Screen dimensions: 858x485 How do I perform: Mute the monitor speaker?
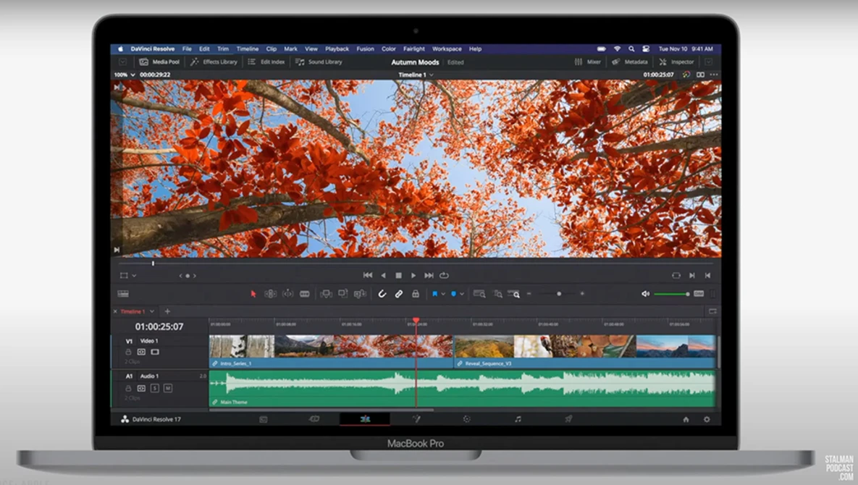(x=646, y=294)
